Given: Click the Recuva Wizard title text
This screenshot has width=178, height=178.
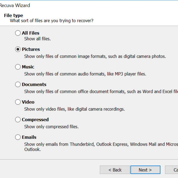Looking at the screenshot, I should click(15, 5).
